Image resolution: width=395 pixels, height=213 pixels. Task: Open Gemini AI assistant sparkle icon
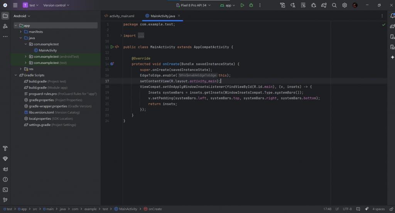tap(392, 57)
